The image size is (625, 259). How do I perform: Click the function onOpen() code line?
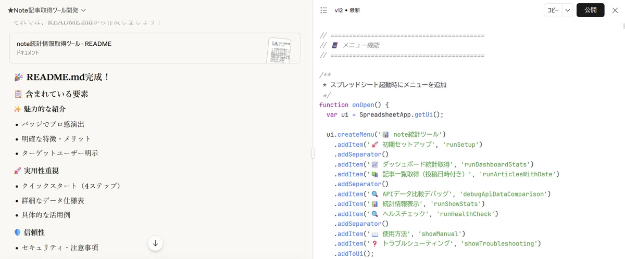pyautogui.click(x=354, y=105)
